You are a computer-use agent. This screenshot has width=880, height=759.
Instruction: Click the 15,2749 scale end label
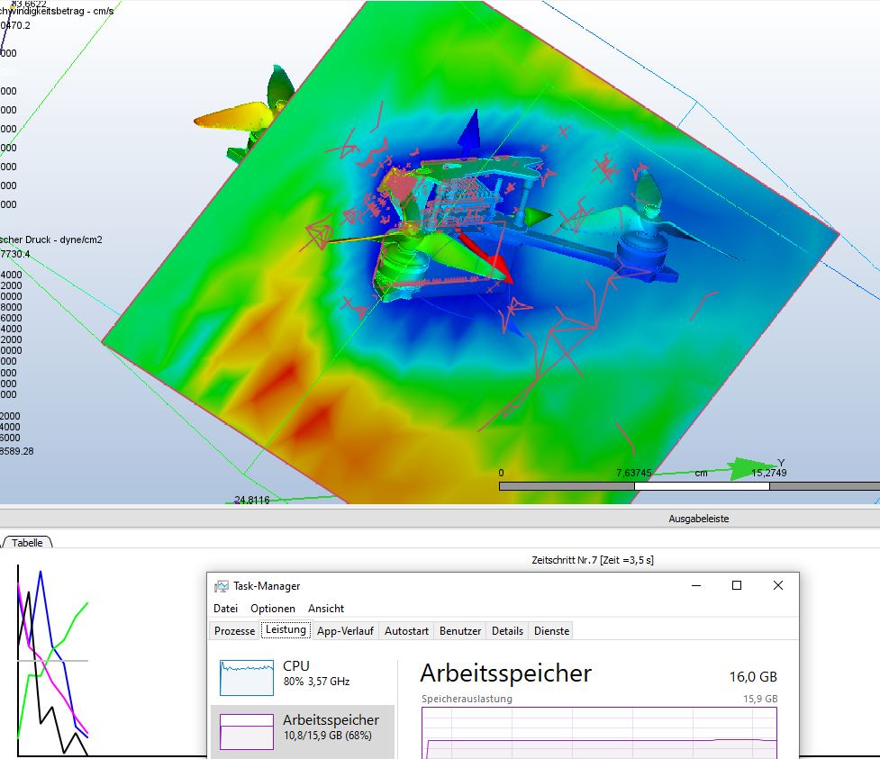click(769, 473)
